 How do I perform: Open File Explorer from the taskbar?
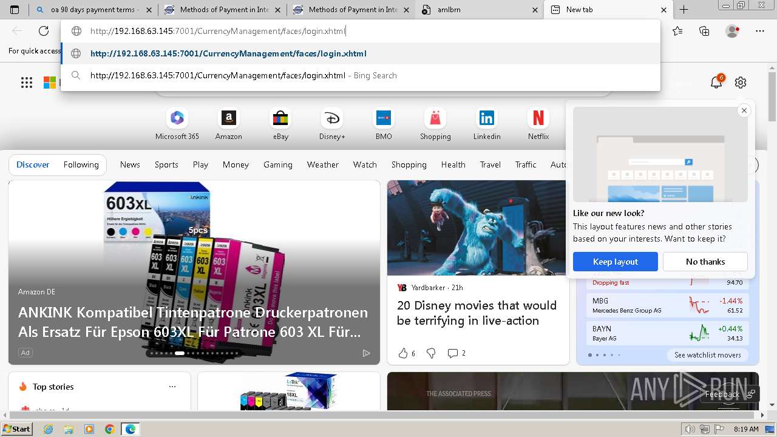click(x=69, y=429)
